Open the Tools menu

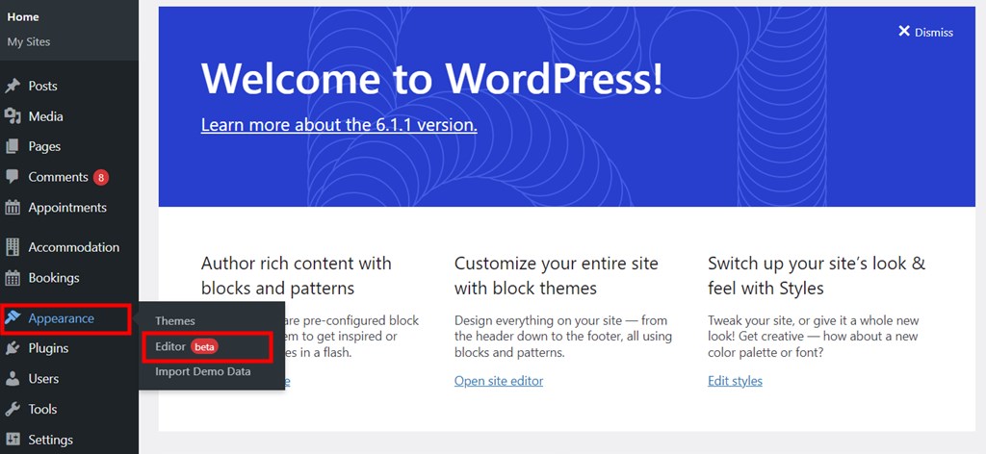click(x=42, y=410)
